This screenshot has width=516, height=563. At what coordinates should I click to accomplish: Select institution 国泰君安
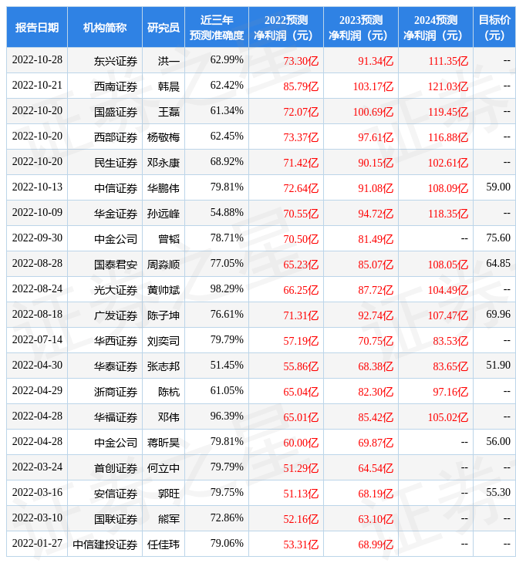[x=116, y=265]
